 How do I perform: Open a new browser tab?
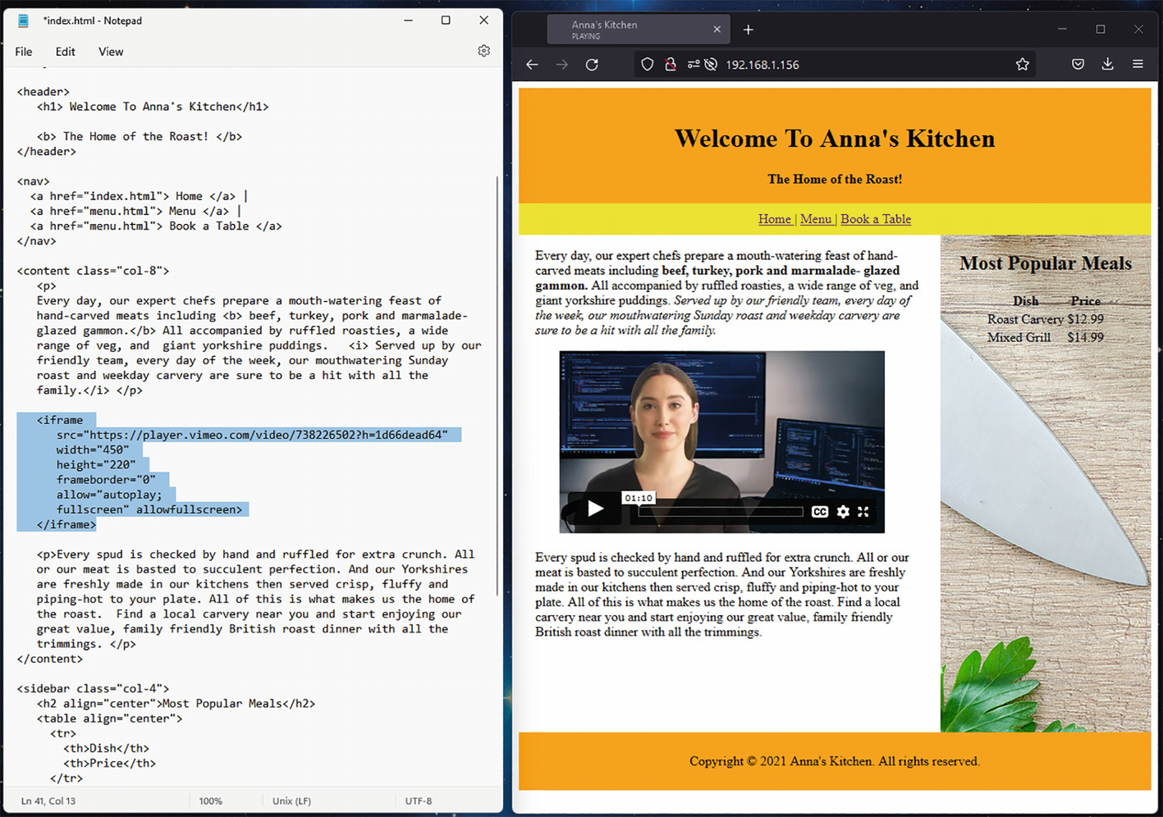tap(748, 30)
